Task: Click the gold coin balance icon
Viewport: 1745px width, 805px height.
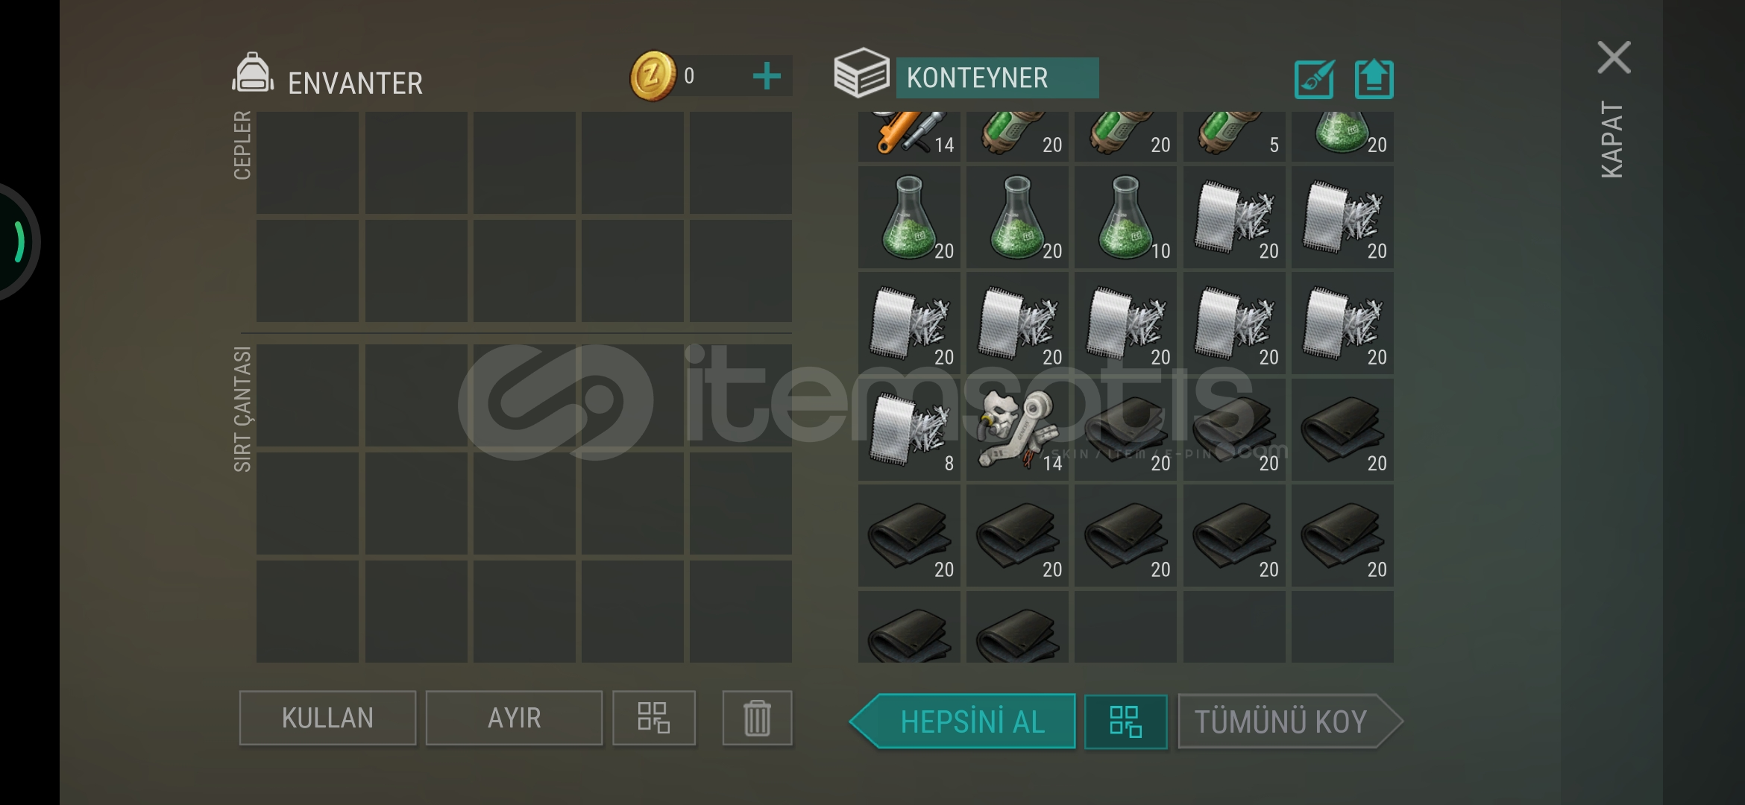Action: (x=653, y=76)
